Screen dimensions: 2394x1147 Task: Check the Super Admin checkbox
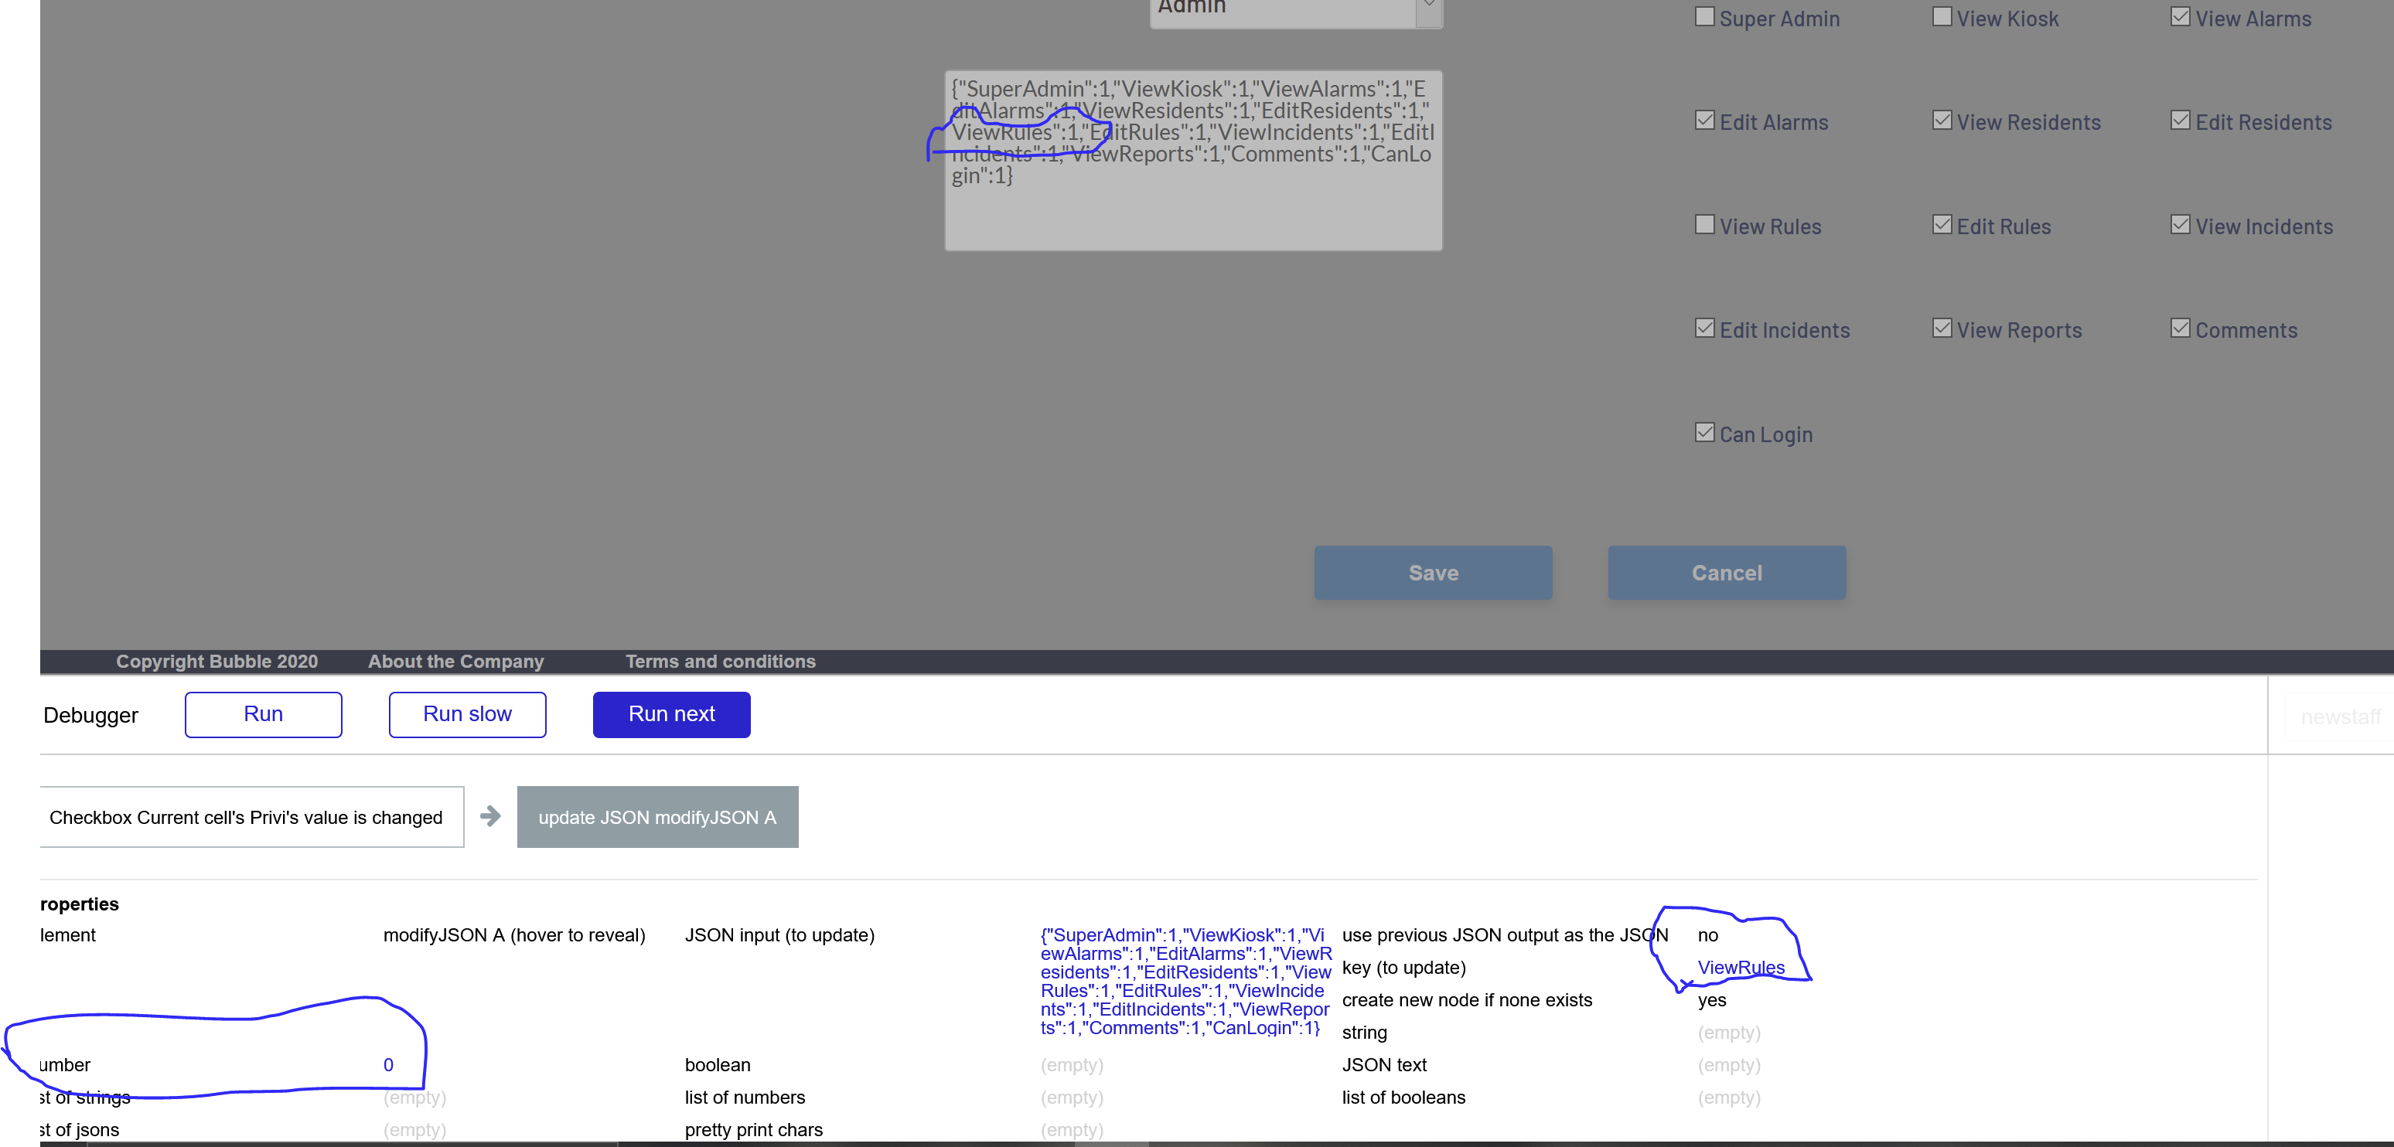tap(1703, 17)
